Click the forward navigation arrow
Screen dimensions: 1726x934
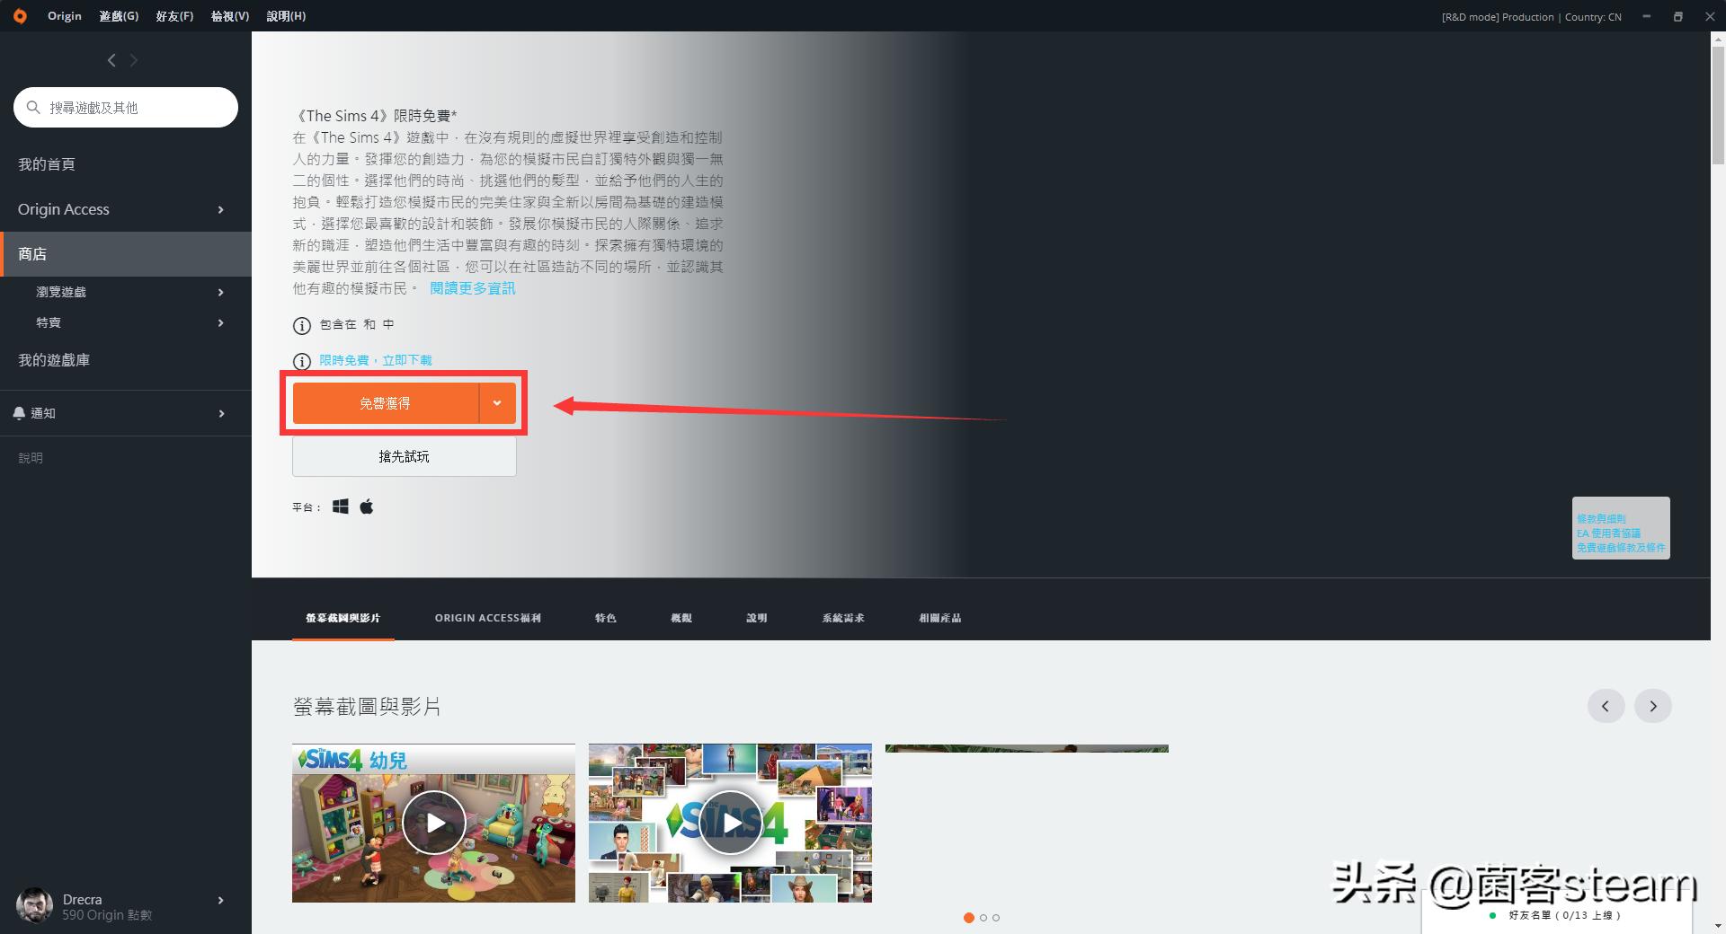click(x=134, y=60)
